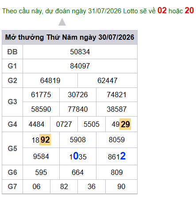Click the G3 result 30726
The height and width of the screenshot is (197, 196).
[78, 95]
